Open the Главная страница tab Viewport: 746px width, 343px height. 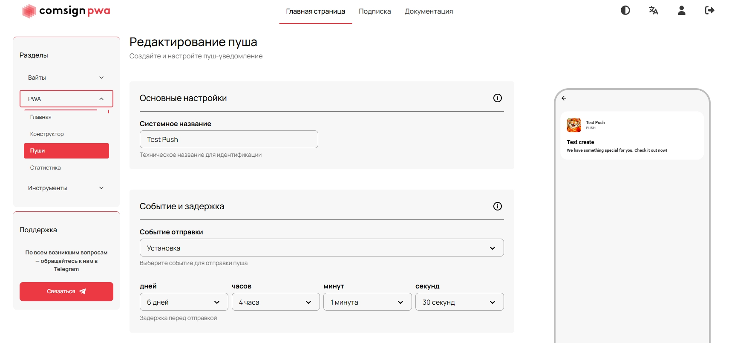coord(316,12)
